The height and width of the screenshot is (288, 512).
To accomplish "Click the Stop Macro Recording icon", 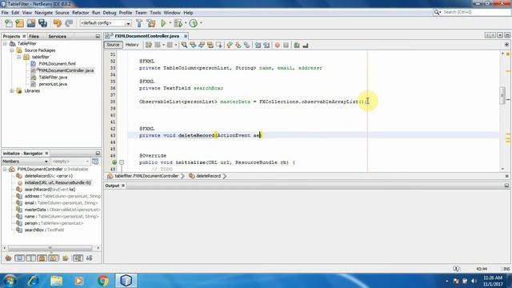I will click(286, 45).
